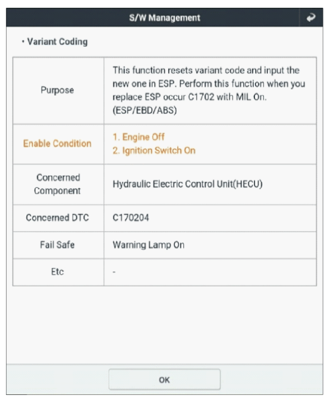
Task: Click the '1. Engine Off' condition
Action: coord(138,137)
